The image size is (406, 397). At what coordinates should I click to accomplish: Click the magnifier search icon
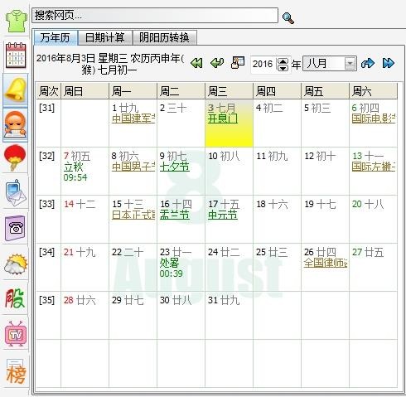(x=288, y=18)
